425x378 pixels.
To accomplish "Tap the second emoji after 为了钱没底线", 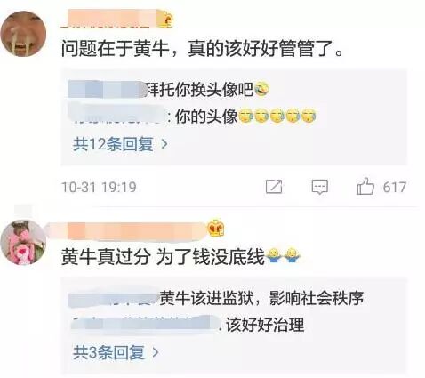I will [x=293, y=255].
